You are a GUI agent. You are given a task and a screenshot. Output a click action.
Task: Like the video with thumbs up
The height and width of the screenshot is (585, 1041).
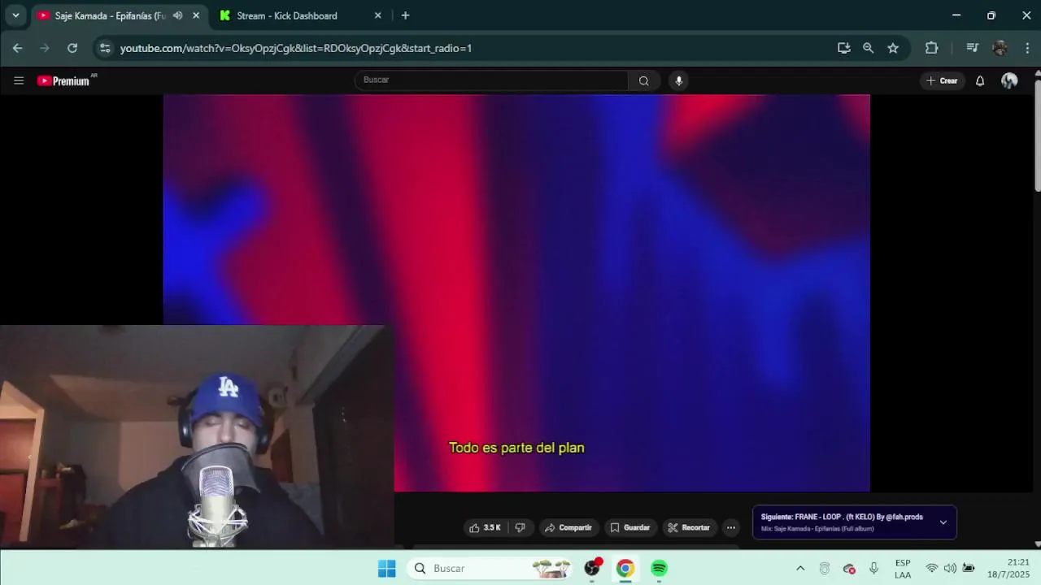coord(475,528)
